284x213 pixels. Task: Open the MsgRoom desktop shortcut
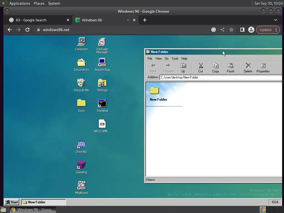(x=81, y=187)
